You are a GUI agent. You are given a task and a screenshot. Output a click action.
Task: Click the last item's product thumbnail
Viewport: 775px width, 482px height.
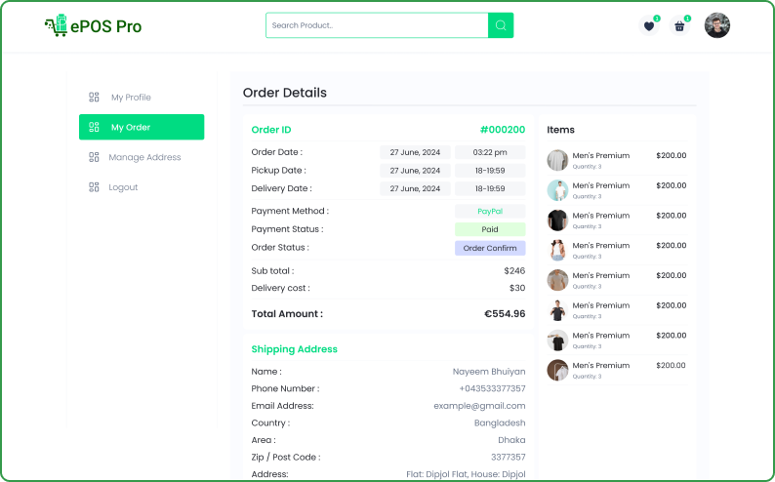click(x=557, y=370)
